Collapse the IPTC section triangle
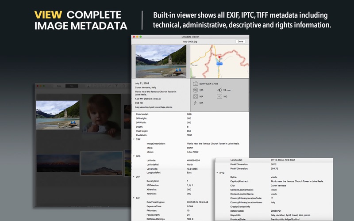354x221 pixels. 217,173
